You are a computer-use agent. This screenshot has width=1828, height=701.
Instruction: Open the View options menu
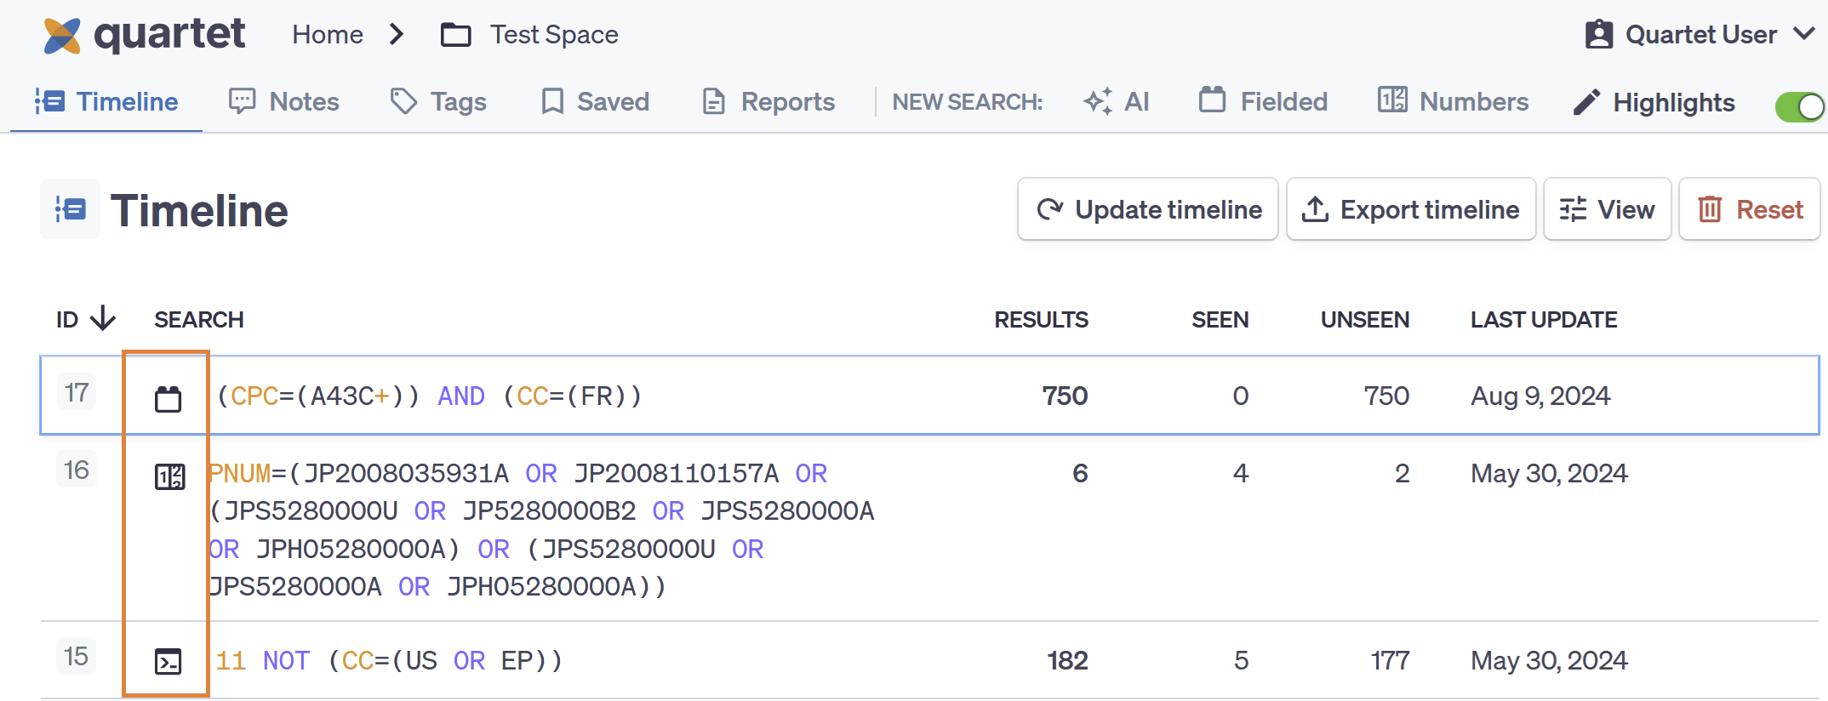[1607, 209]
